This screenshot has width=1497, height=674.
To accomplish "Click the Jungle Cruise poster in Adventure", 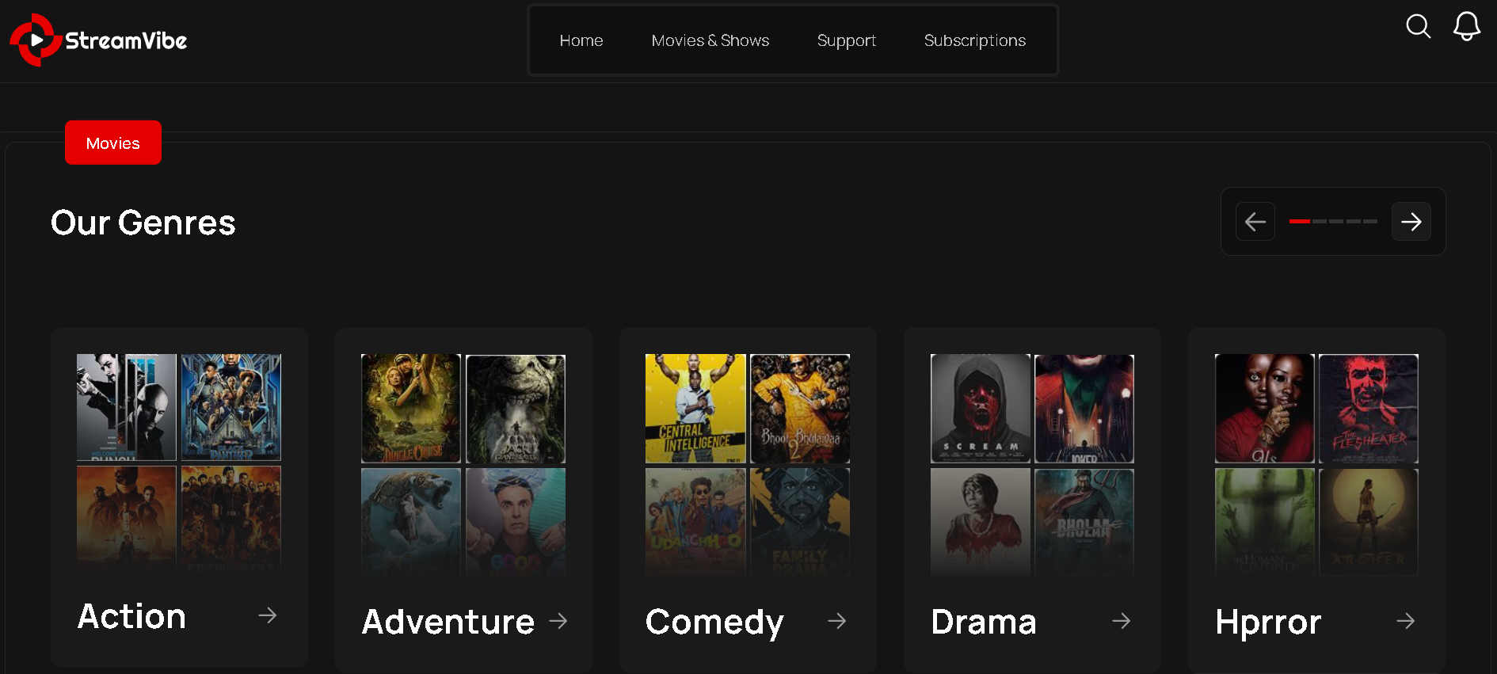I will pos(411,409).
